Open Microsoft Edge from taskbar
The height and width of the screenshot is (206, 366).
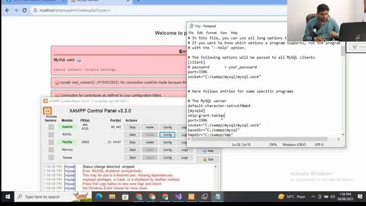99,197
